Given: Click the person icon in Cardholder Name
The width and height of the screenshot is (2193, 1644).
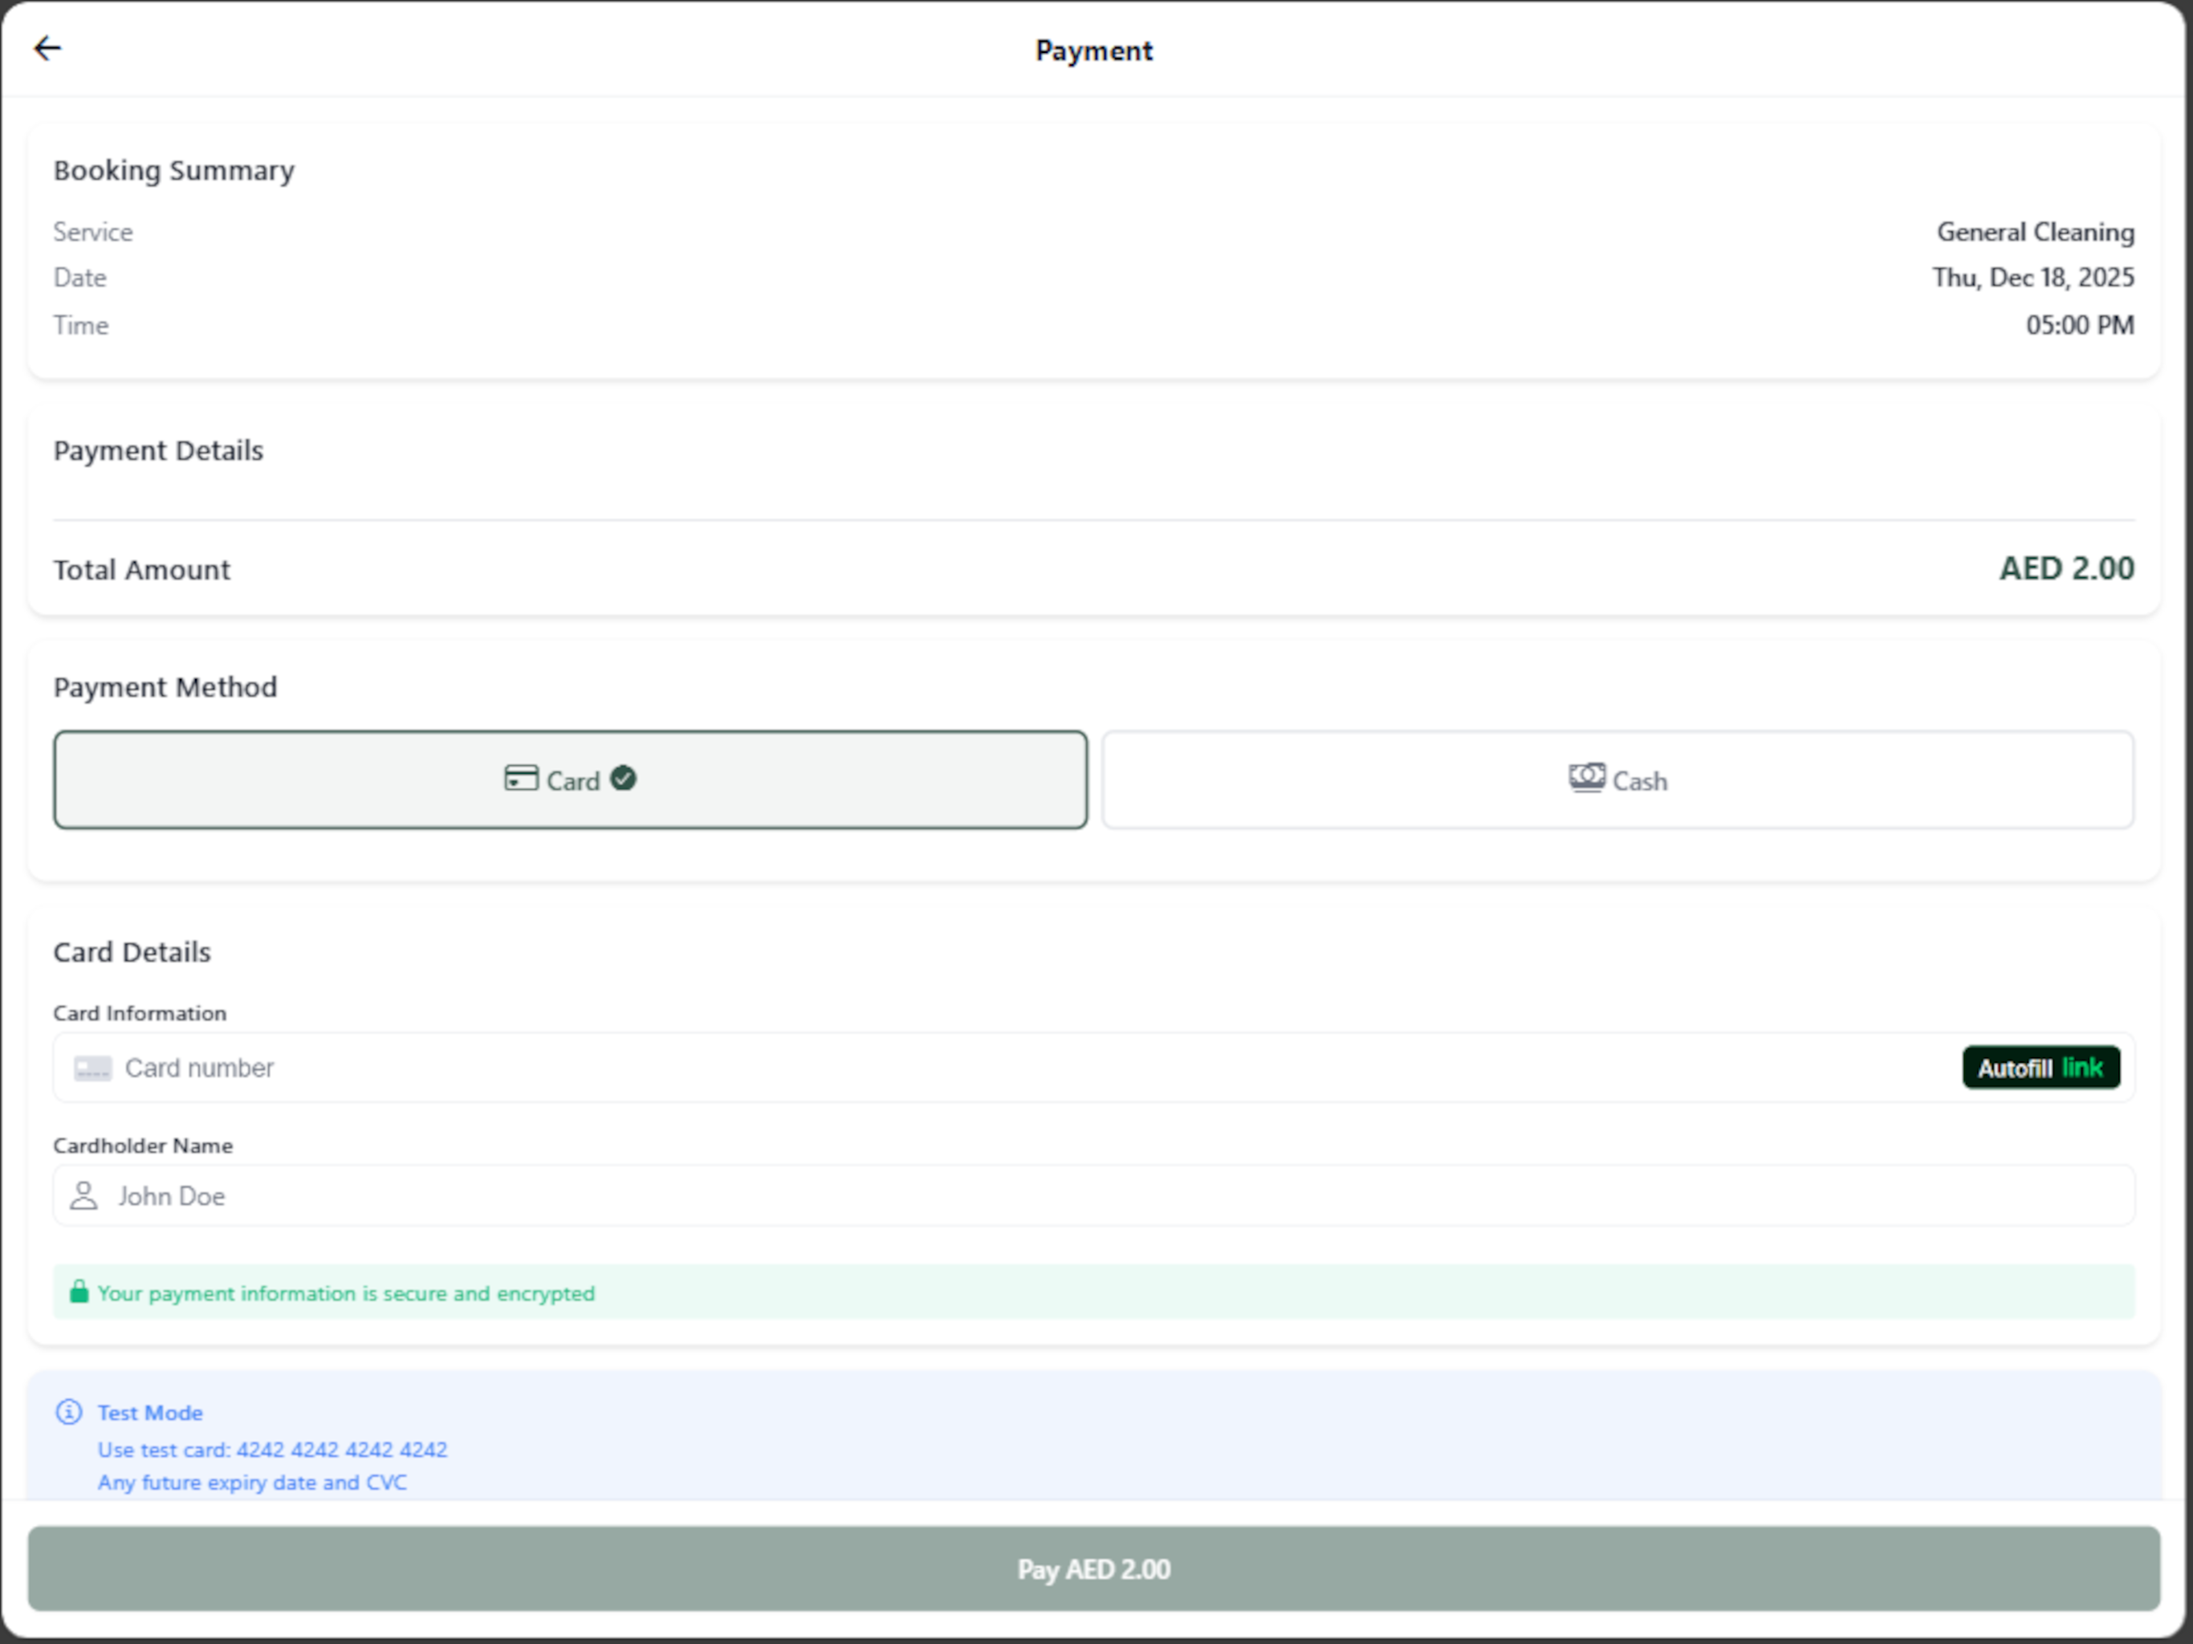Looking at the screenshot, I should (x=84, y=1196).
